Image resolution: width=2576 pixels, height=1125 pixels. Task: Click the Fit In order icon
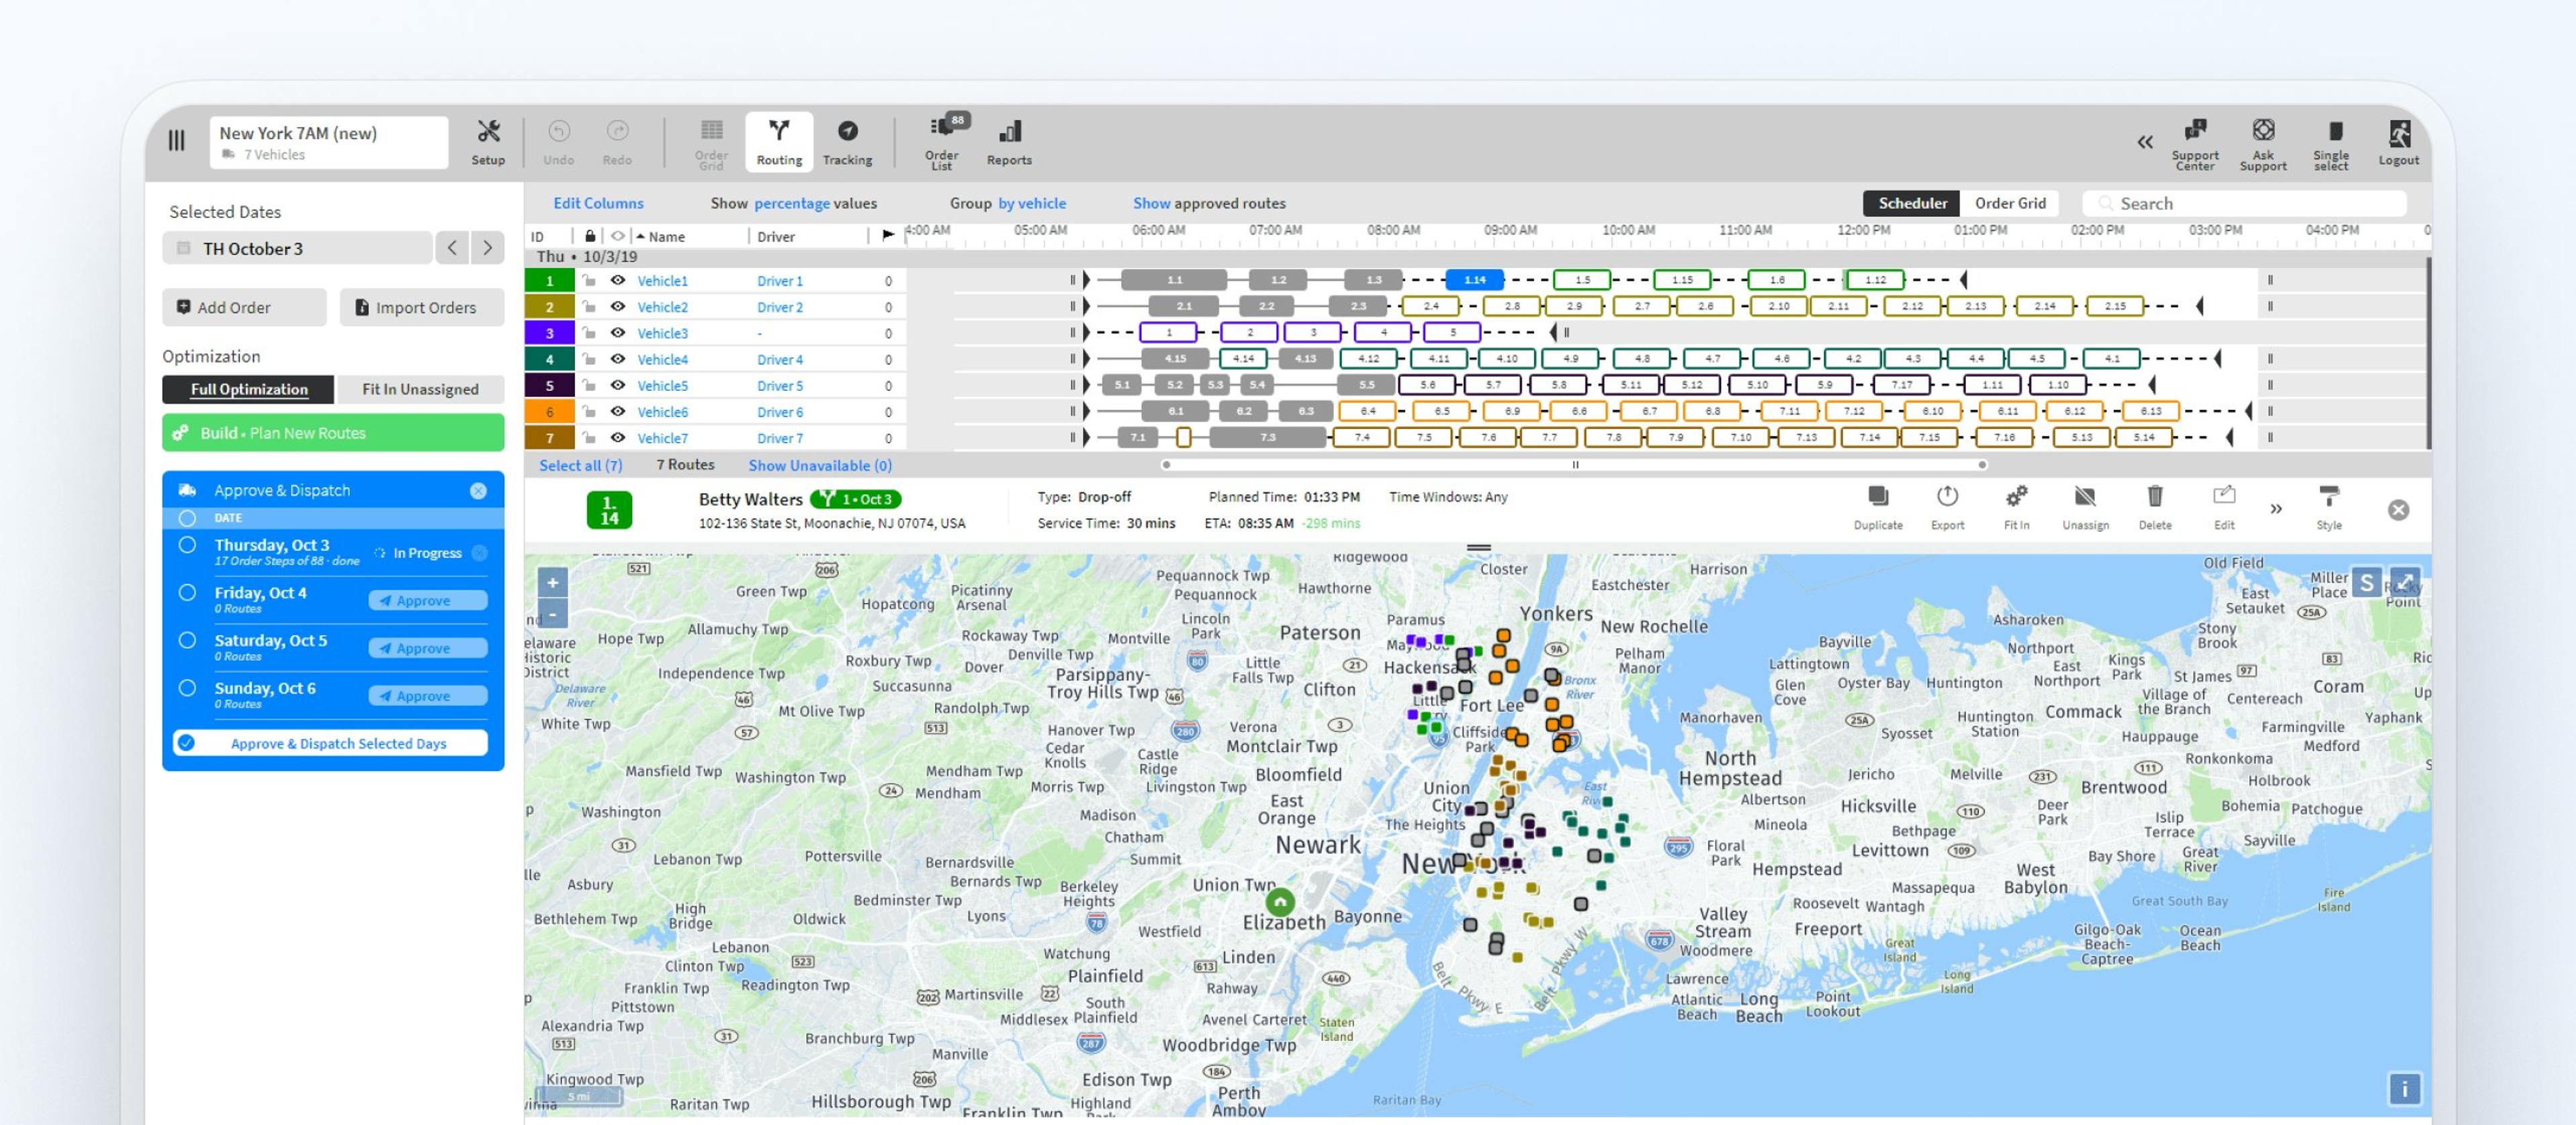pos(2016,508)
